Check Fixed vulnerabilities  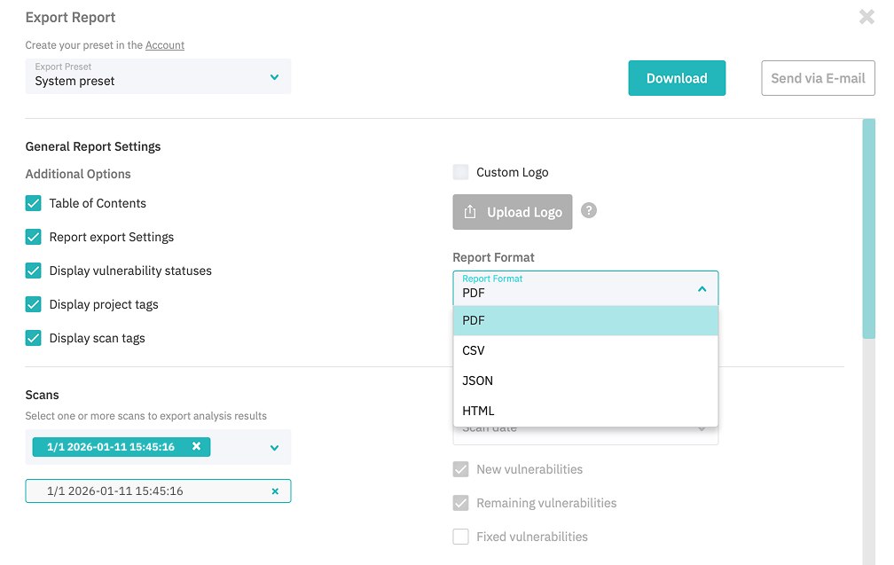click(x=460, y=537)
